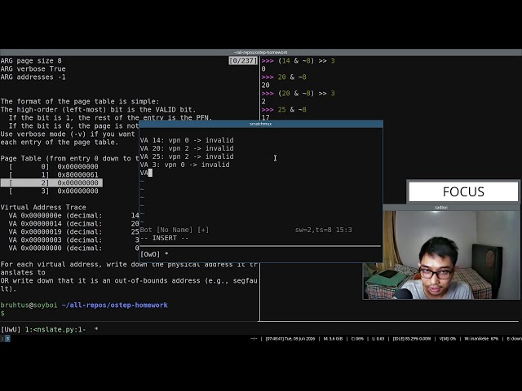Click the load average '0.63' status entry

378,339
